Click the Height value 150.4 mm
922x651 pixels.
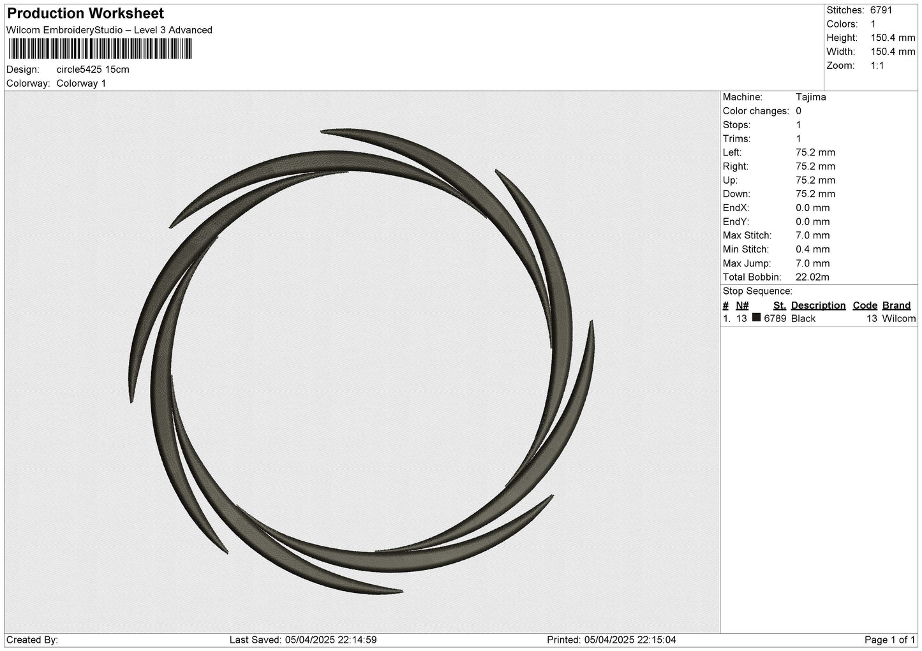tap(893, 38)
